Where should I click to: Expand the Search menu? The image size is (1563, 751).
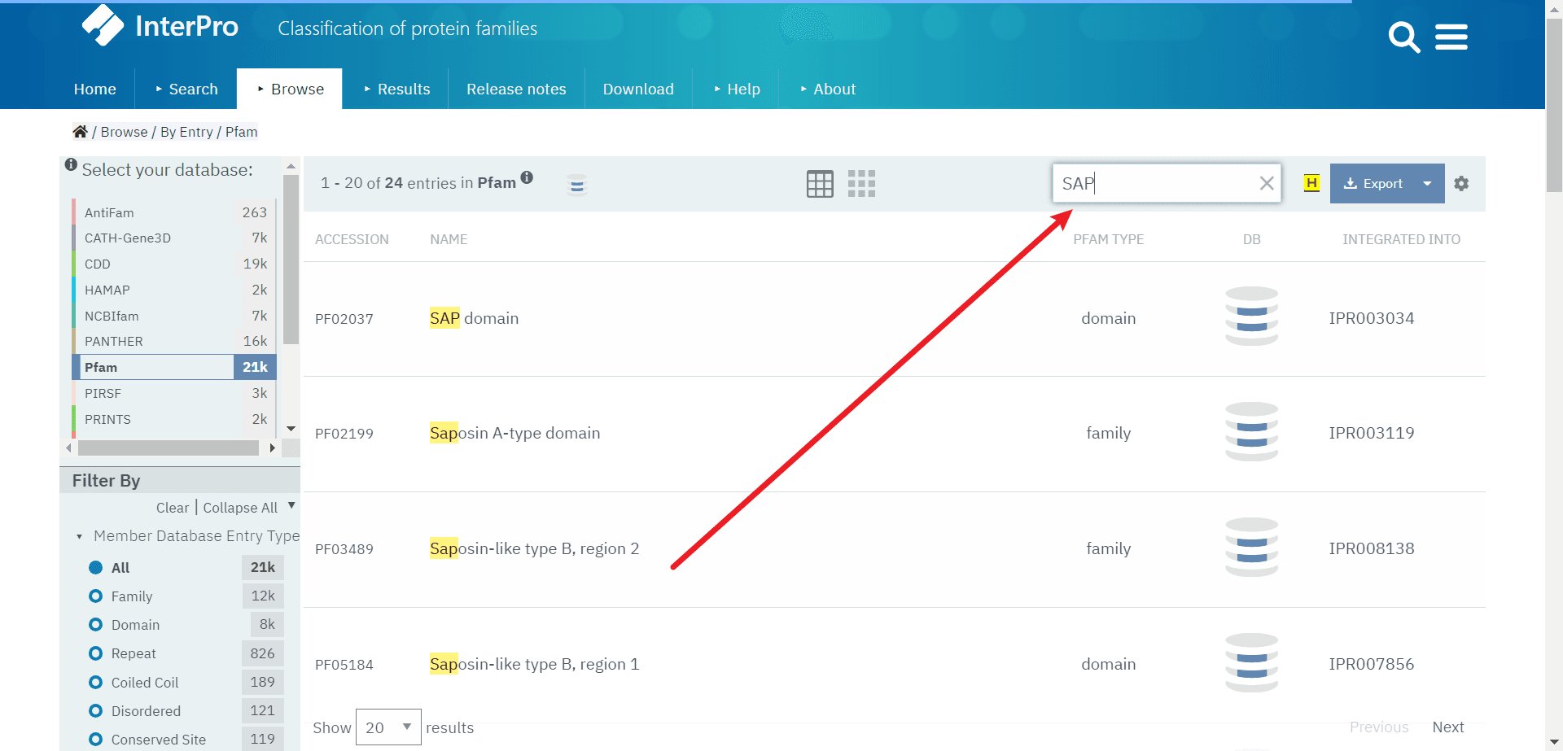point(186,89)
